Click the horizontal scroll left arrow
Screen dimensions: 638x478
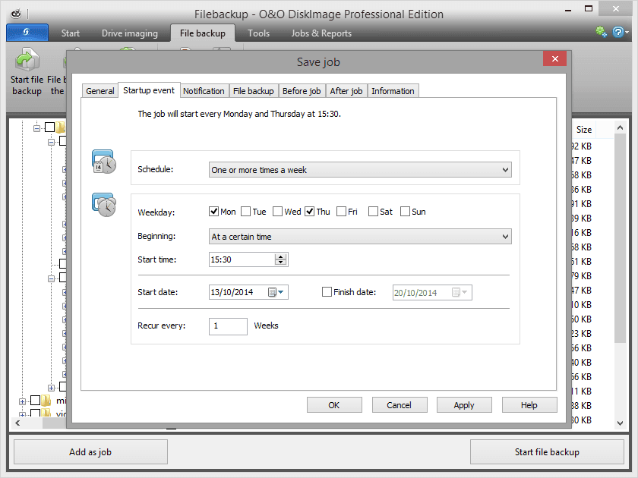(x=17, y=423)
